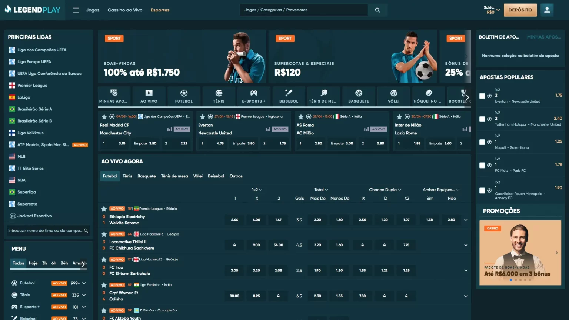Select the Vôlei category icon
Screen dimensions: 569x320
[393, 96]
